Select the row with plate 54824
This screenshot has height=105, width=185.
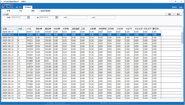point(82,43)
